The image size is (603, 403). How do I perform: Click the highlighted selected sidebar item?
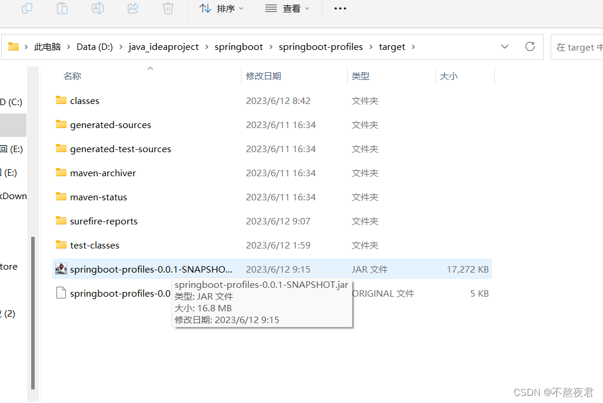point(13,125)
